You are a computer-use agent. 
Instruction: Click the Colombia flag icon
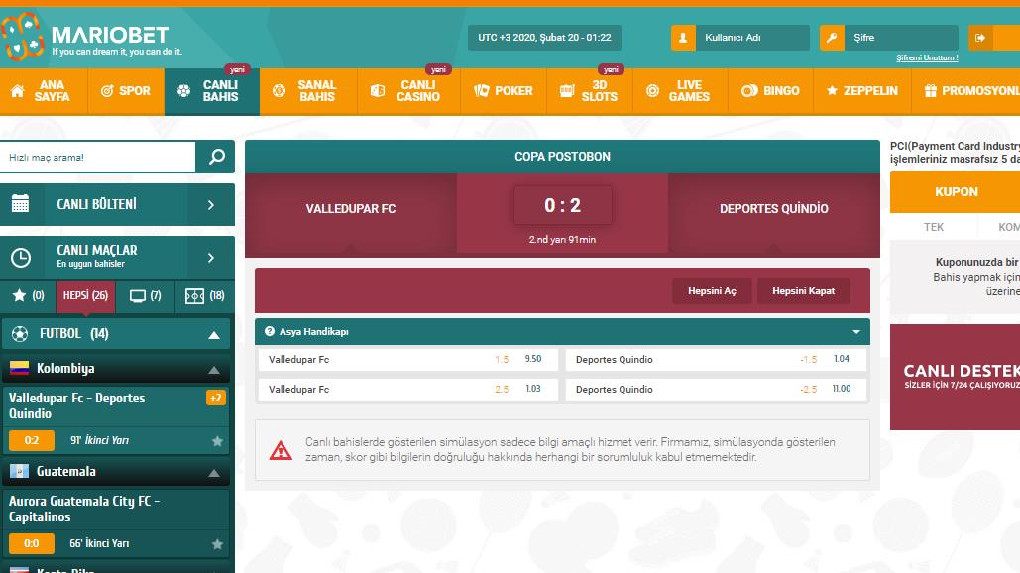click(20, 368)
